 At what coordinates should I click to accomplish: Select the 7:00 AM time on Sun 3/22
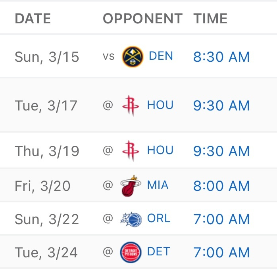221,219
